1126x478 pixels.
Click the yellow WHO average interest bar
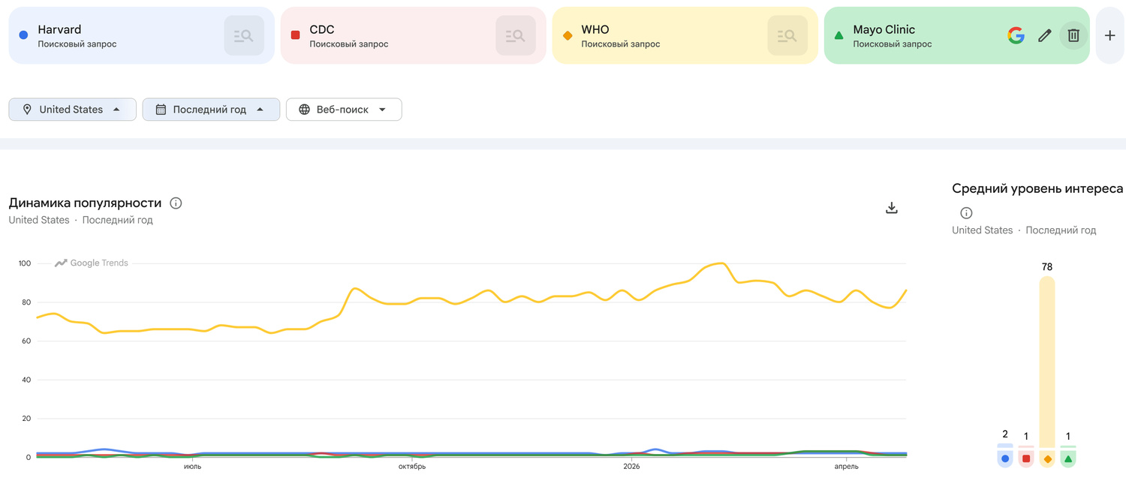click(x=1046, y=360)
